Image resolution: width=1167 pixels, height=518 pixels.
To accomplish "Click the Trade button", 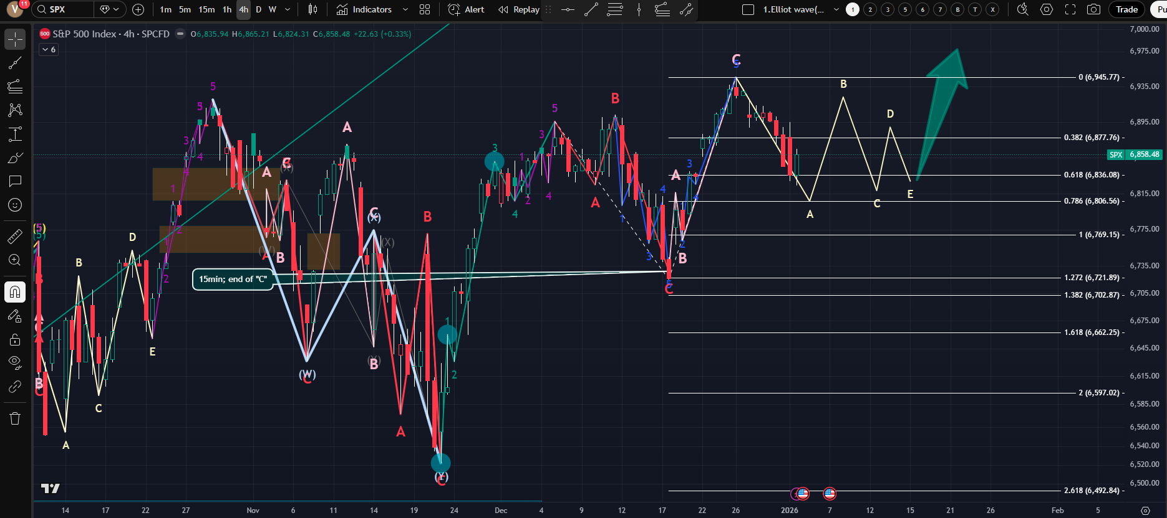I will (1126, 9).
